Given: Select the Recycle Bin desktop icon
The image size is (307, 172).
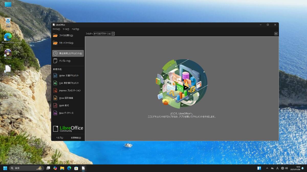Looking at the screenshot, I should [x=8, y=22].
